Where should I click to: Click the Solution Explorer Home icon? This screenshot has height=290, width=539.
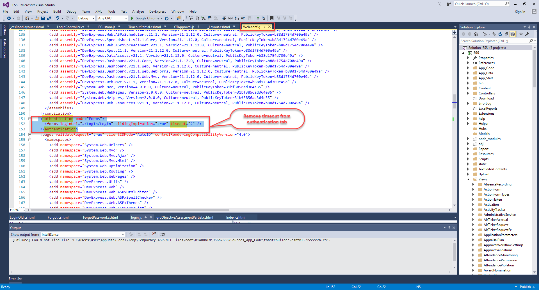point(476,34)
